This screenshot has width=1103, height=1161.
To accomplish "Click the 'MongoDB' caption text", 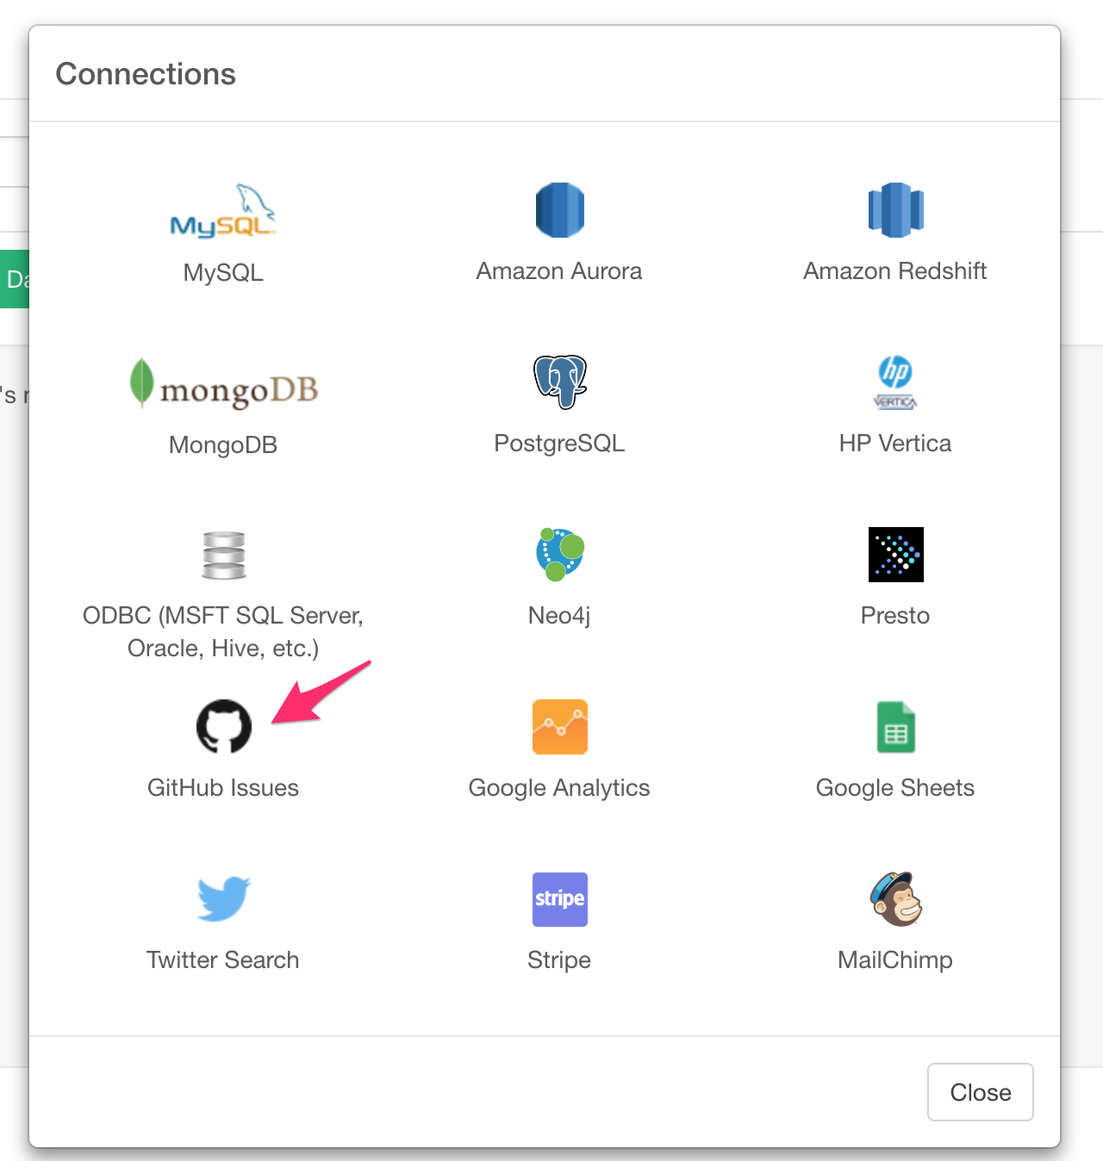I will click(x=223, y=445).
